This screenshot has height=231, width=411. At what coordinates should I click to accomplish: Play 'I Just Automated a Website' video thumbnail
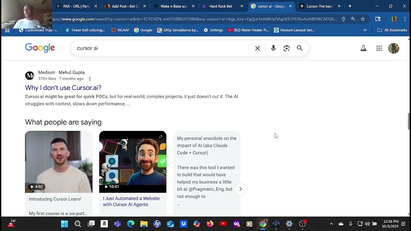click(133, 162)
